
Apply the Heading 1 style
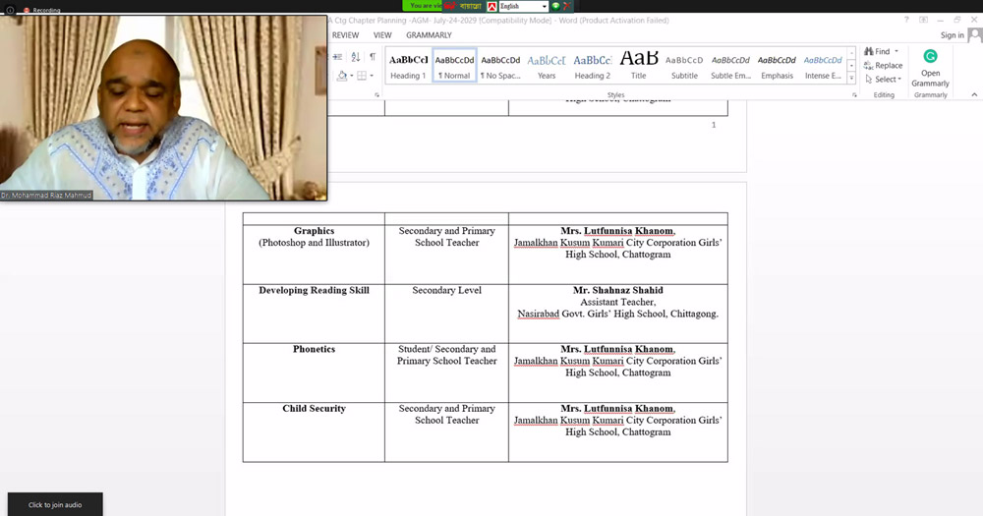tap(408, 66)
